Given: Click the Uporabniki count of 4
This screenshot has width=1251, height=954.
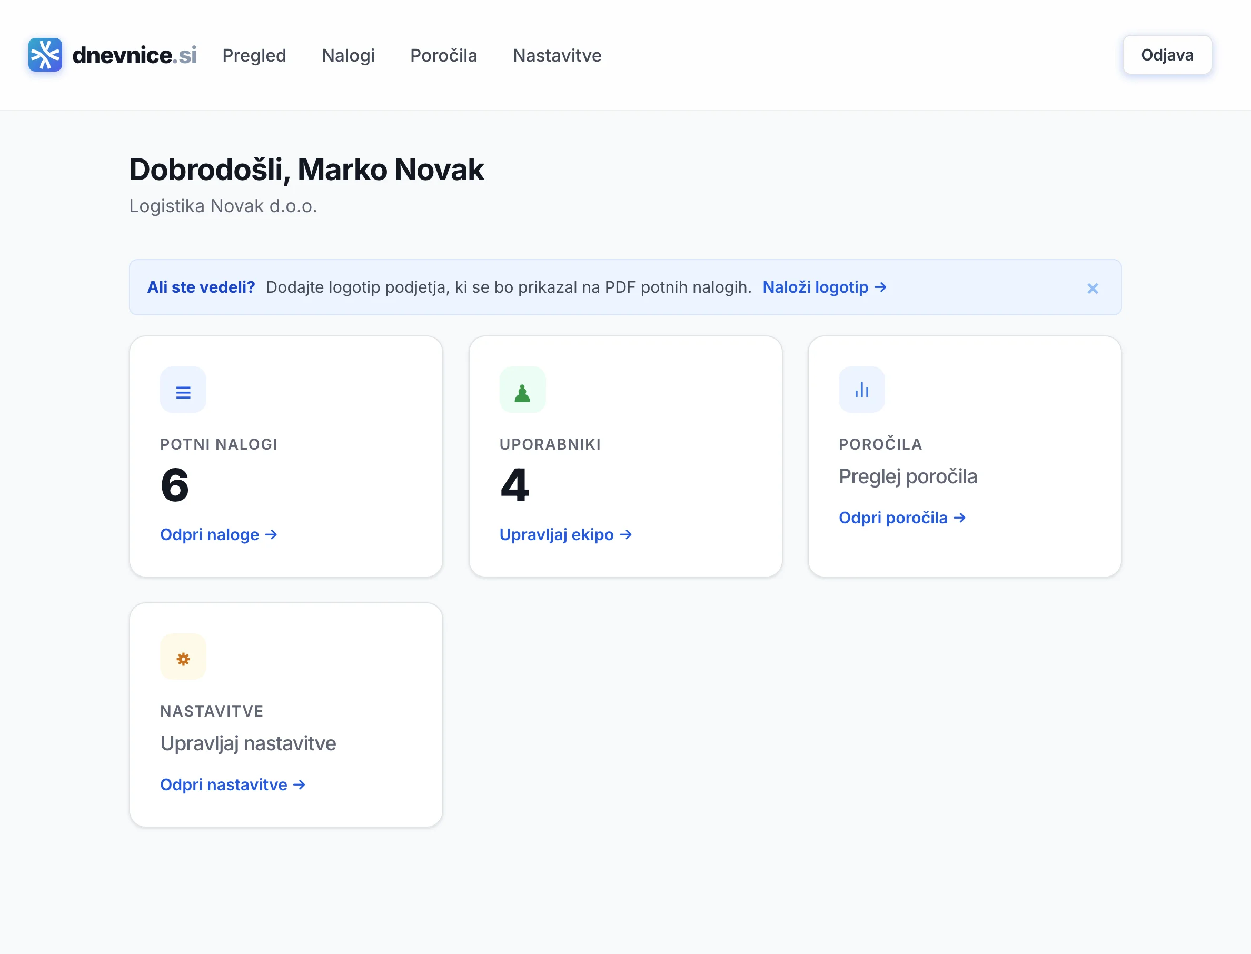Looking at the screenshot, I should pyautogui.click(x=514, y=485).
